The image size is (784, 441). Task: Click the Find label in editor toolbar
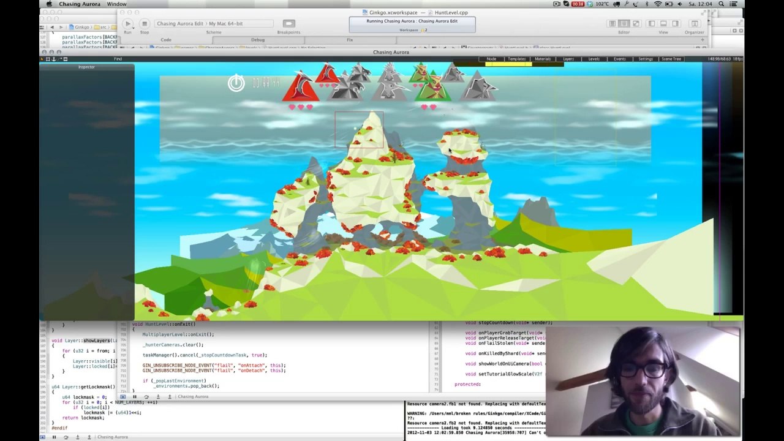[118, 59]
